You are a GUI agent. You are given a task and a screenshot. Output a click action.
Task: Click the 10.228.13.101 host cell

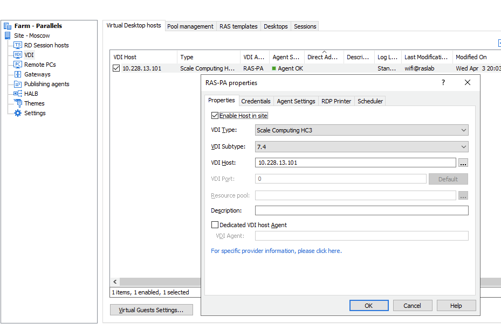142,68
